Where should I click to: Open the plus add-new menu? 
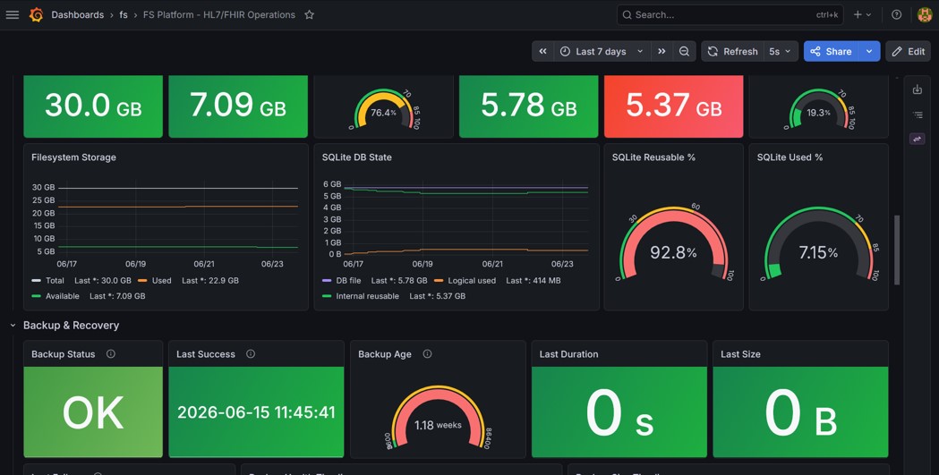tap(862, 15)
